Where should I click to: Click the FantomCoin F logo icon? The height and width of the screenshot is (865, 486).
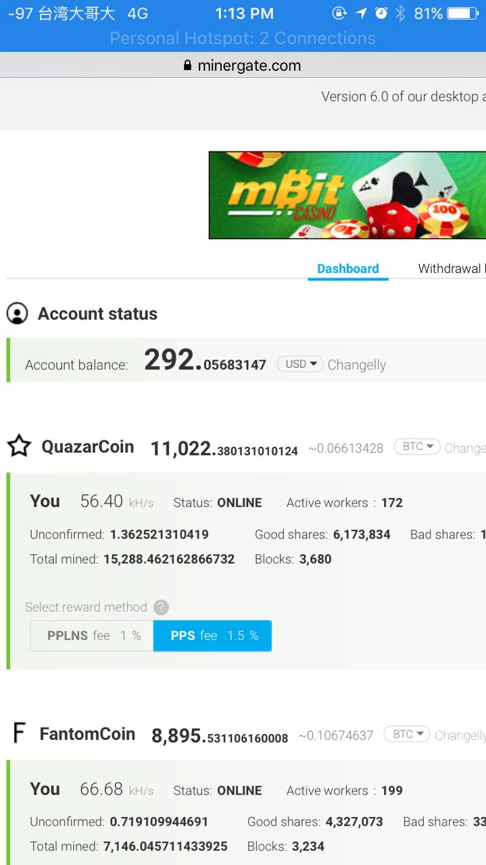pos(19,733)
